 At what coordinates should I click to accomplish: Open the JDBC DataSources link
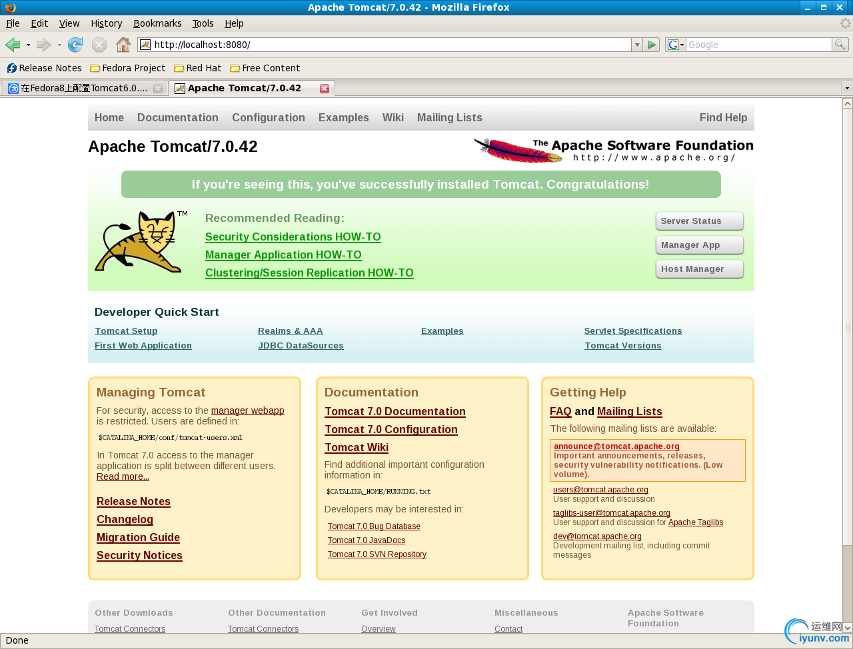(301, 346)
